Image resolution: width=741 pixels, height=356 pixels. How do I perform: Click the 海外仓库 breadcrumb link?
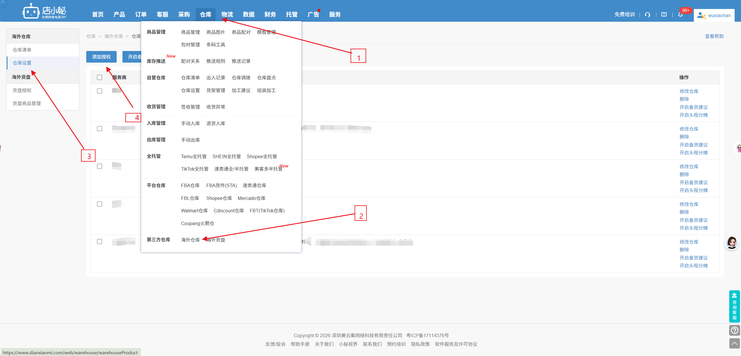point(113,36)
